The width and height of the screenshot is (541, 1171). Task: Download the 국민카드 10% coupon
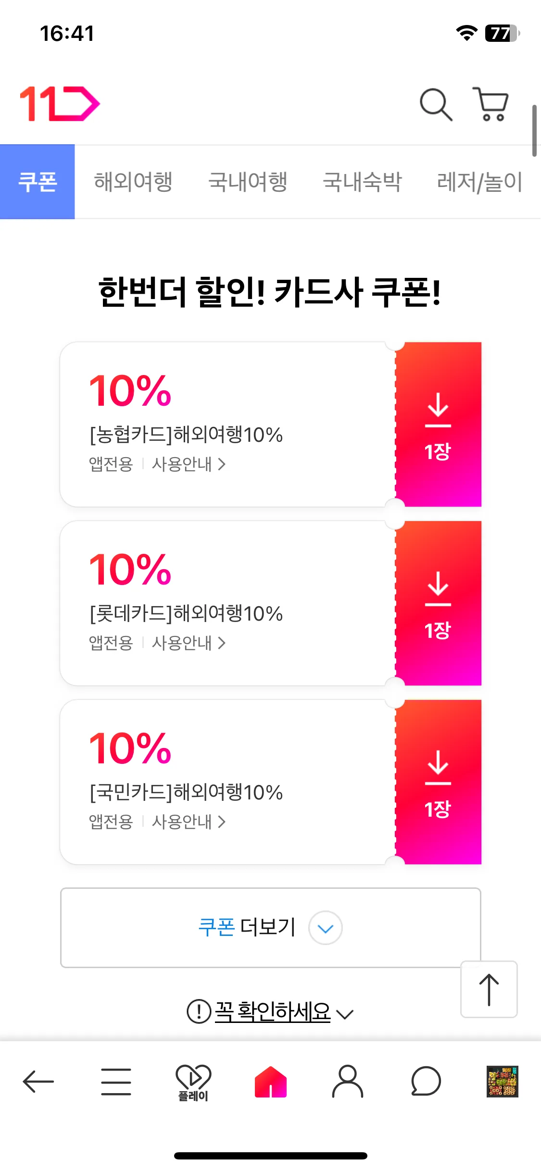(x=438, y=782)
